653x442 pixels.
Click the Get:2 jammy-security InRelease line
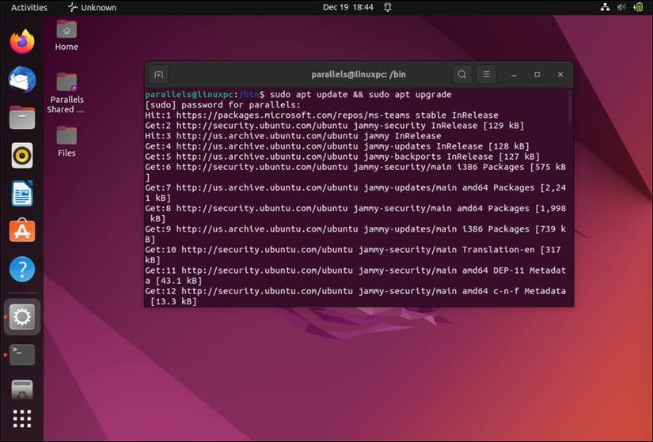pos(334,126)
